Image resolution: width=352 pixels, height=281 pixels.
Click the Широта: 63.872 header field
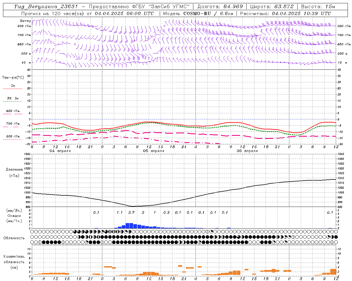point(272,7)
